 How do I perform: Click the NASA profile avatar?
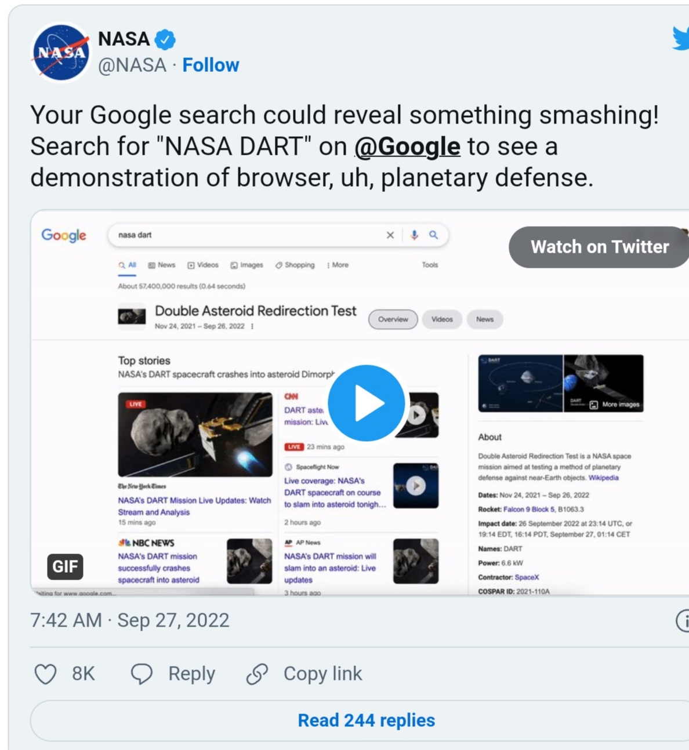[x=61, y=53]
